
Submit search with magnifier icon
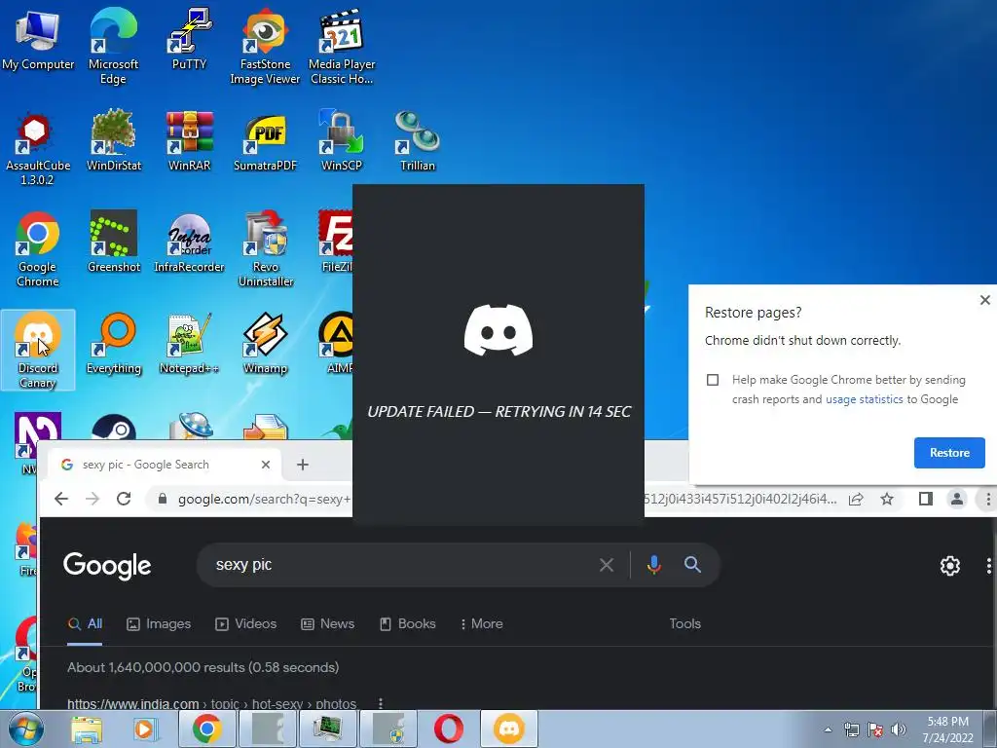click(x=692, y=564)
